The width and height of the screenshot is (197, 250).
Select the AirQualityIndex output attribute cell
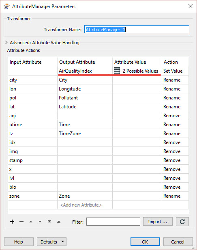85,71
